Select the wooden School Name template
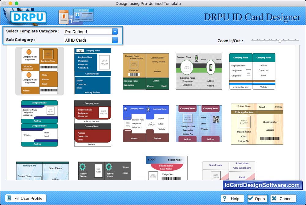Viewport: 306px width, 205px height. point(257,124)
